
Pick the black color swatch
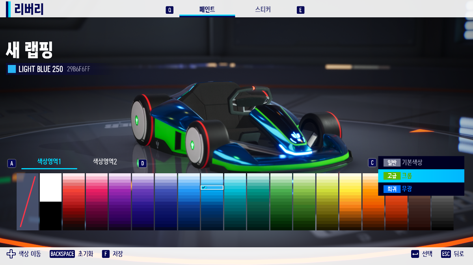coord(51,216)
